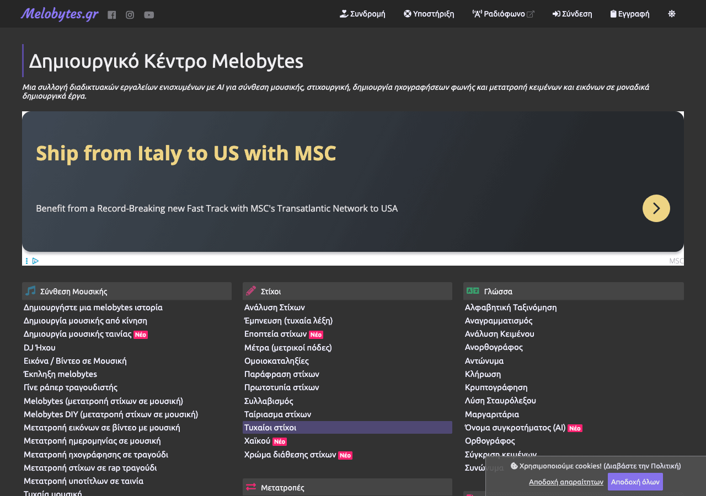Click the Melobytes.gr logo
The width and height of the screenshot is (706, 496).
pos(59,14)
